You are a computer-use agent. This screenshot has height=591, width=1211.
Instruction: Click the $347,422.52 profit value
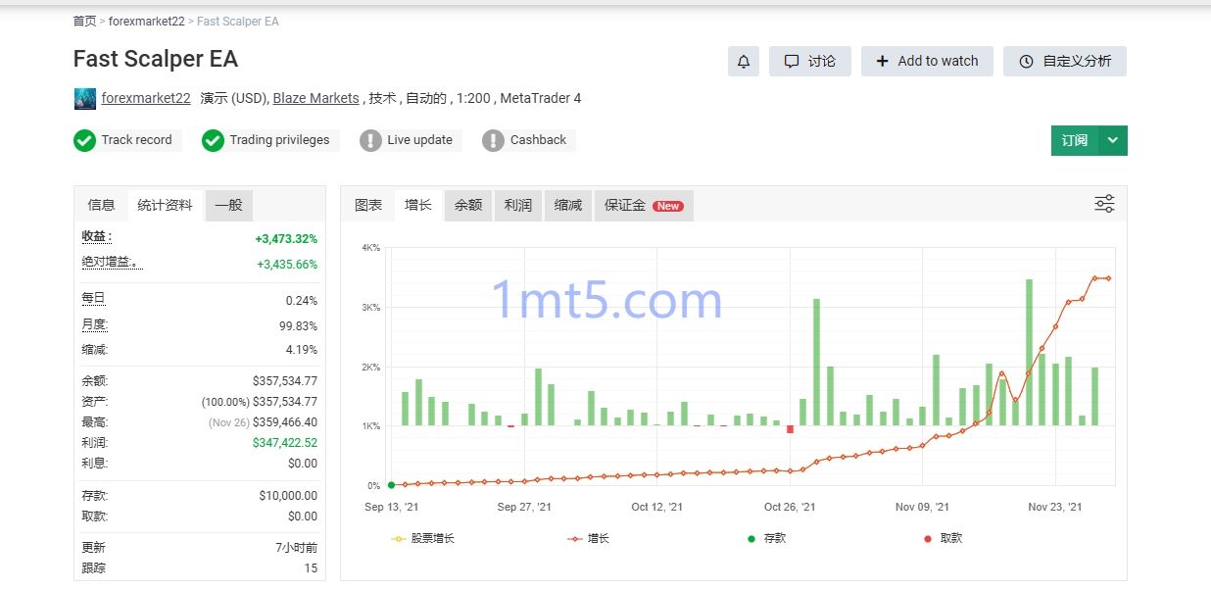(x=285, y=443)
